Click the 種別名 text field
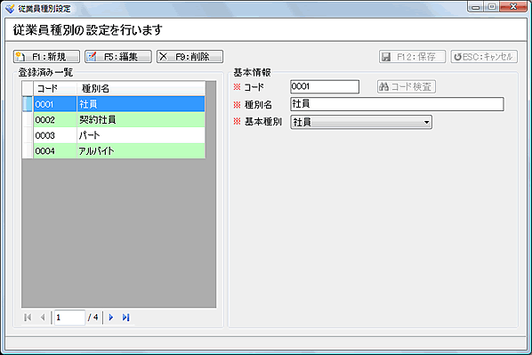The image size is (532, 355). [x=397, y=104]
